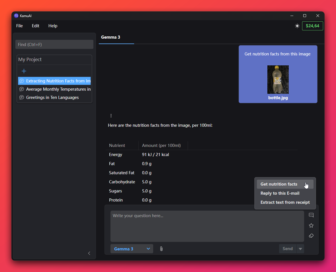Open the Greetings in Ten Languages chat

pyautogui.click(x=54, y=97)
